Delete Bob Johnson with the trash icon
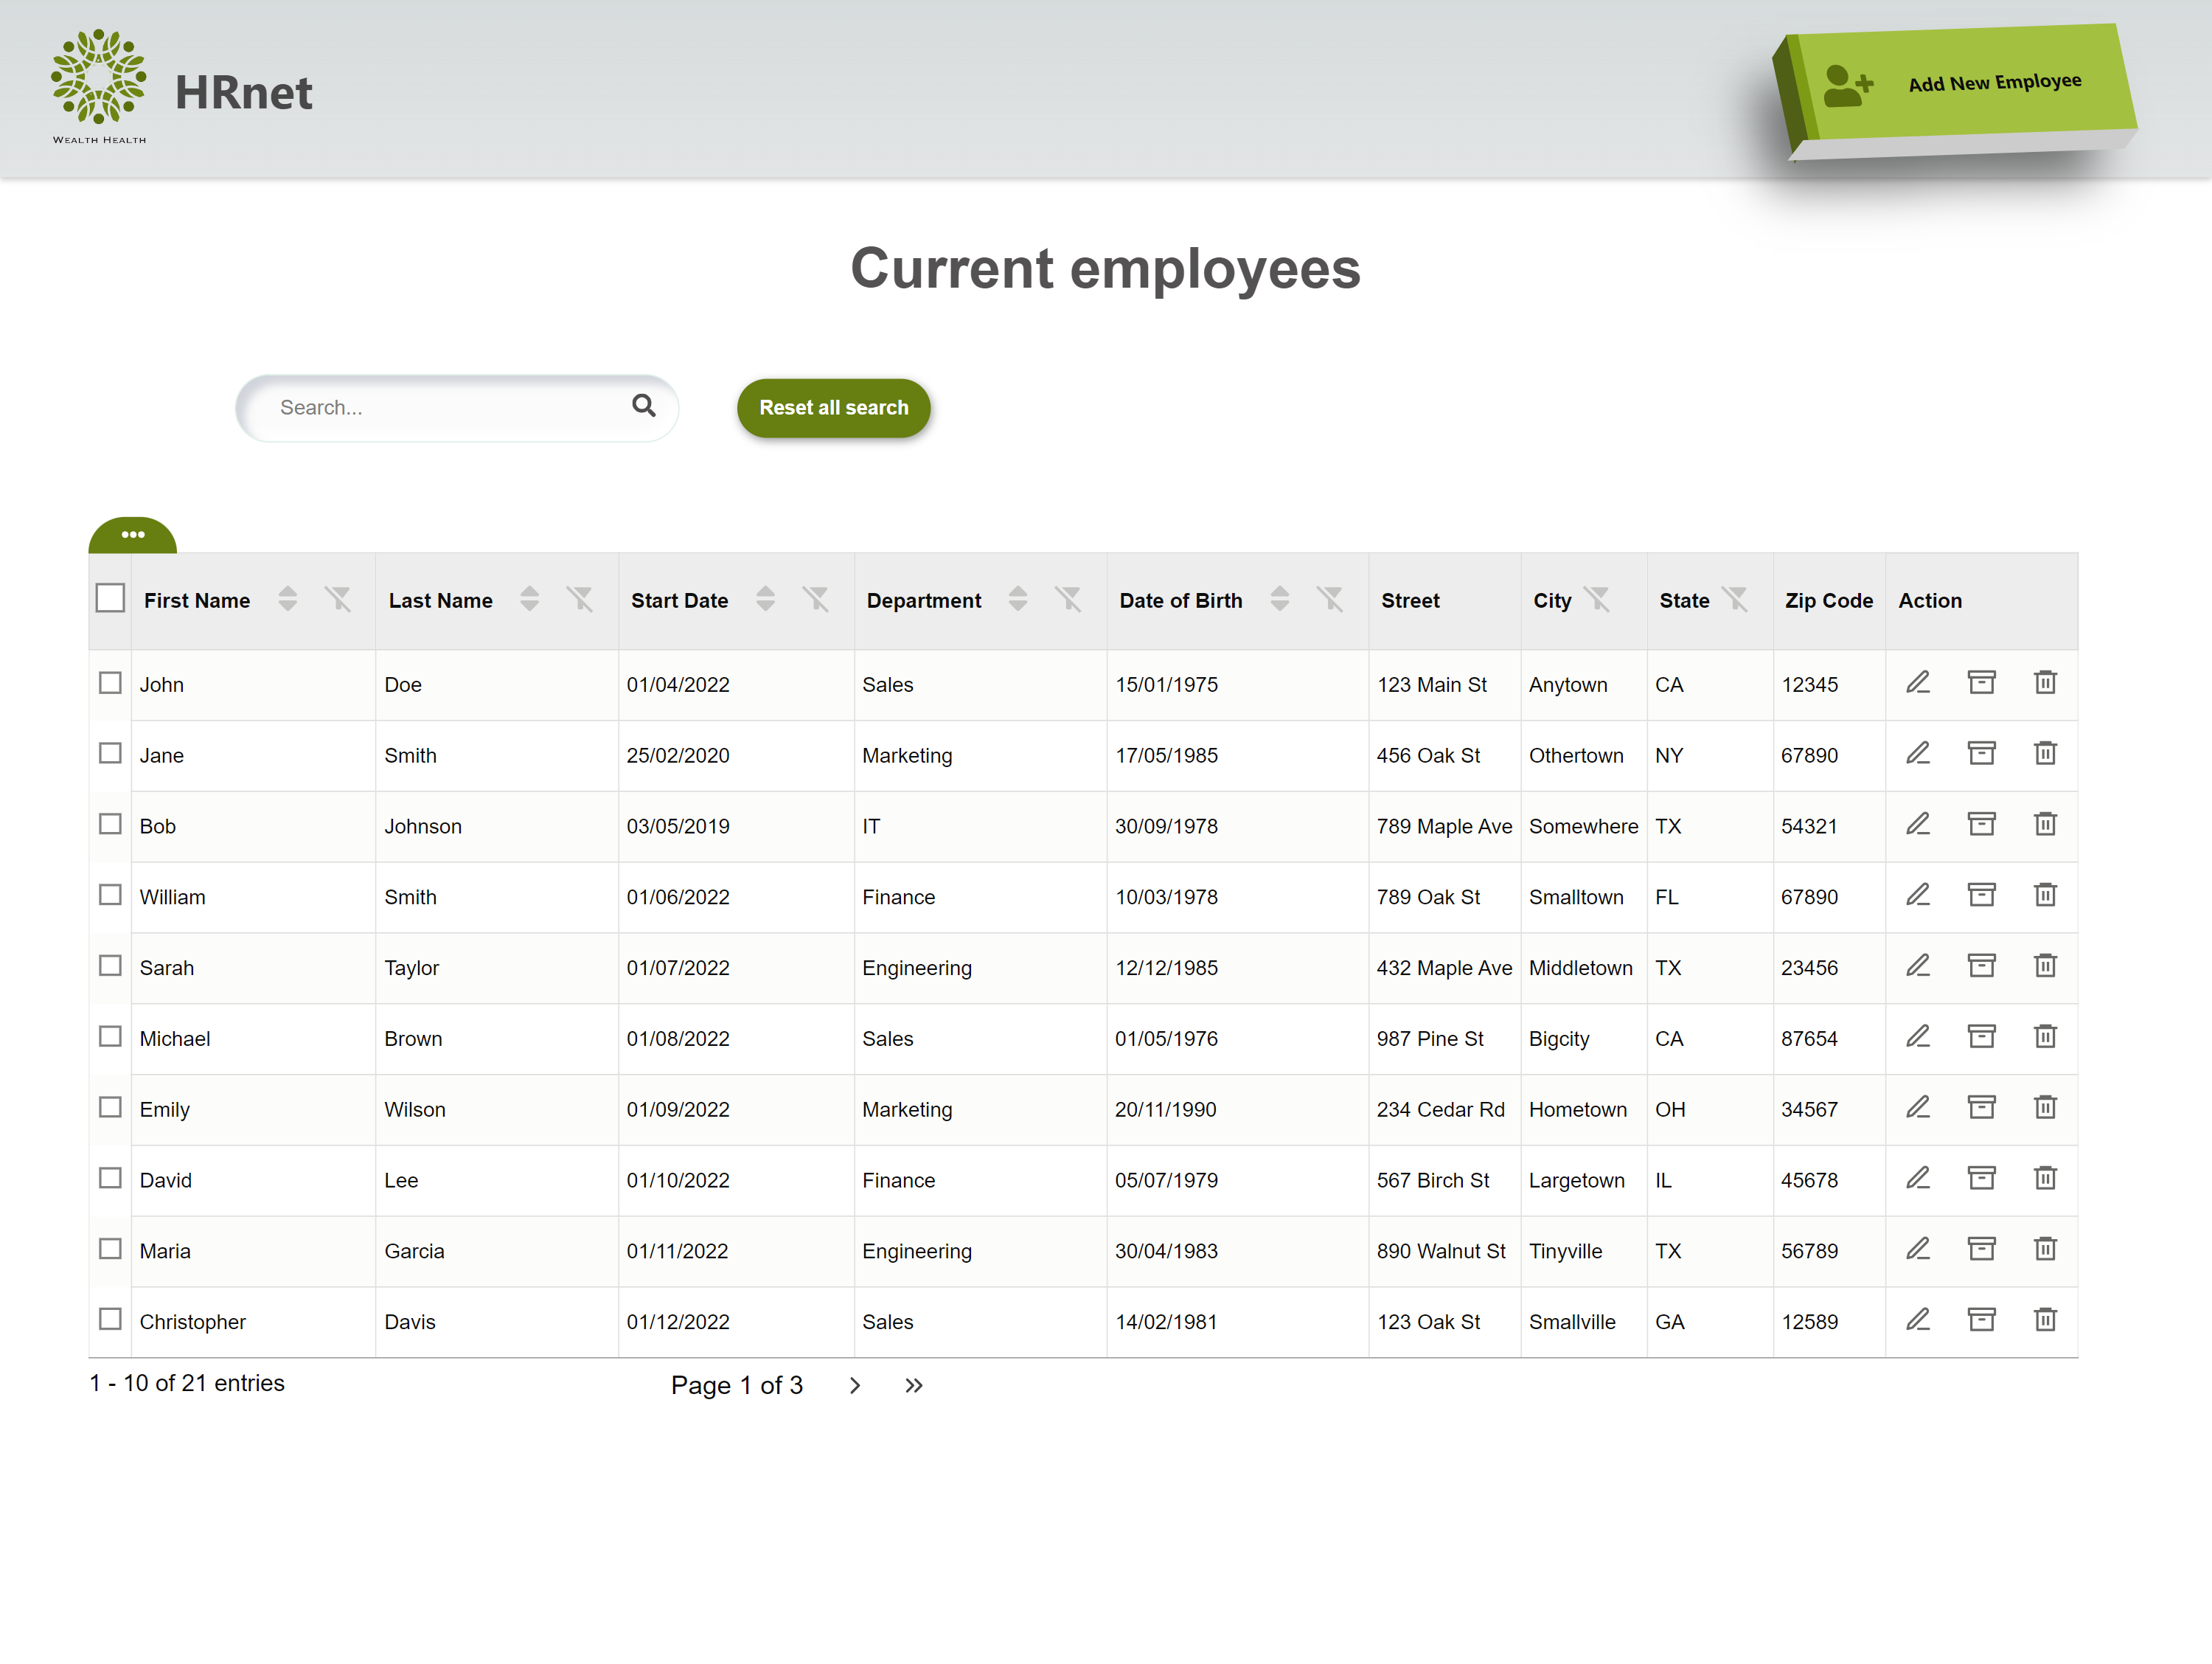Screen dimensions: 2212x1664 (2045, 825)
